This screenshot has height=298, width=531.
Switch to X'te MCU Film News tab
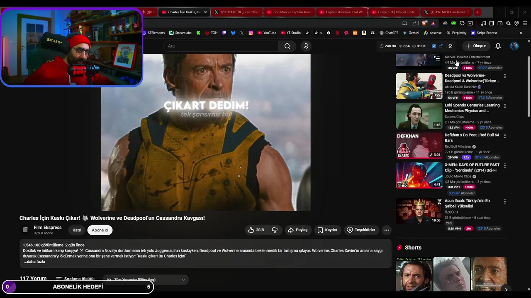446,12
